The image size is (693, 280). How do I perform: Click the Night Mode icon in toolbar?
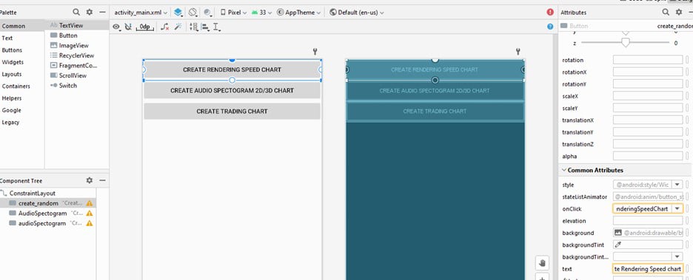pos(208,13)
